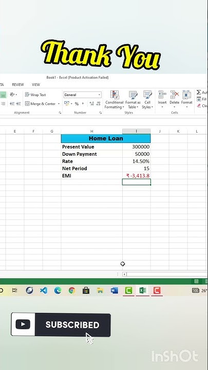Click the 14.50% rate cell
Screen dimensions: 208x370
pyautogui.click(x=136, y=161)
